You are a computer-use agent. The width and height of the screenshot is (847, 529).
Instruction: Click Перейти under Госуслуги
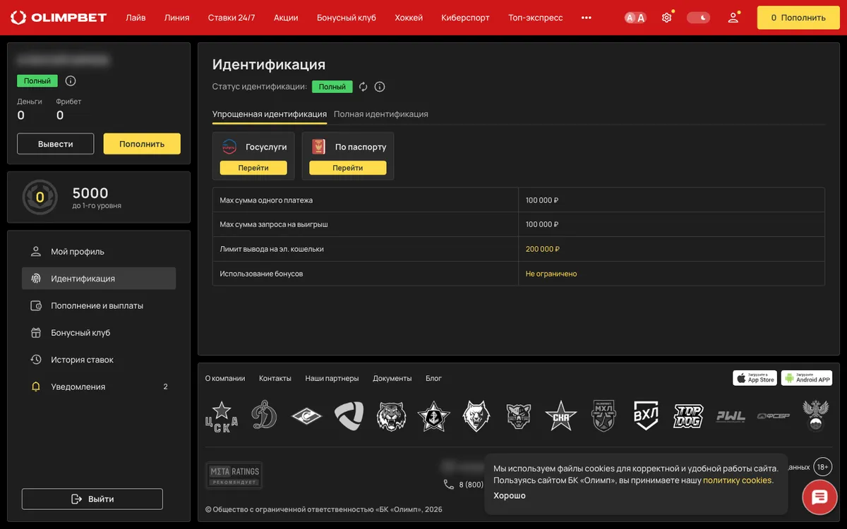click(x=253, y=168)
